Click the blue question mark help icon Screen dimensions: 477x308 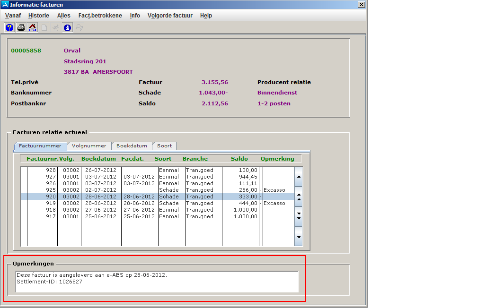coord(9,27)
